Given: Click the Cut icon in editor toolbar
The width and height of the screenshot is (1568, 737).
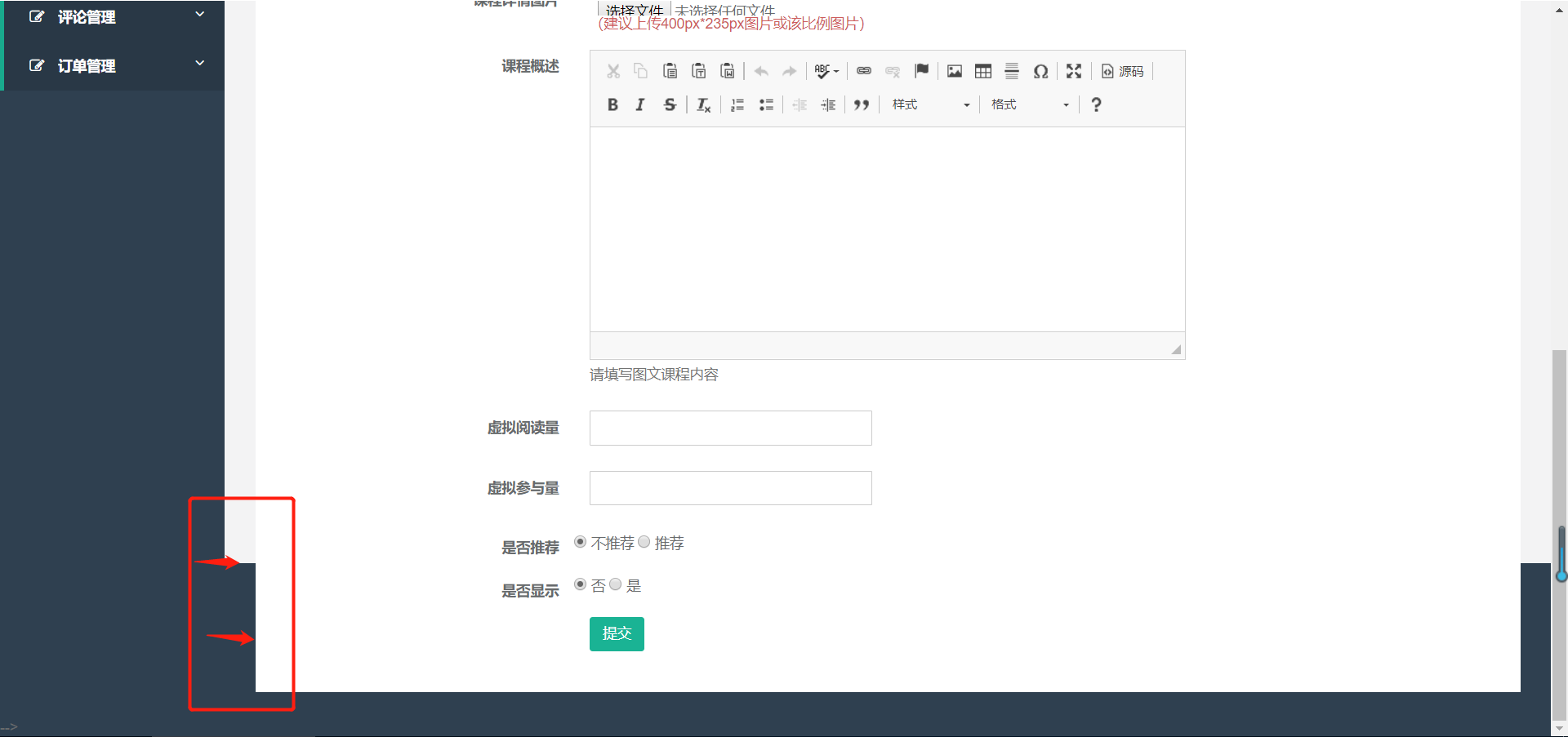Looking at the screenshot, I should click(x=613, y=71).
